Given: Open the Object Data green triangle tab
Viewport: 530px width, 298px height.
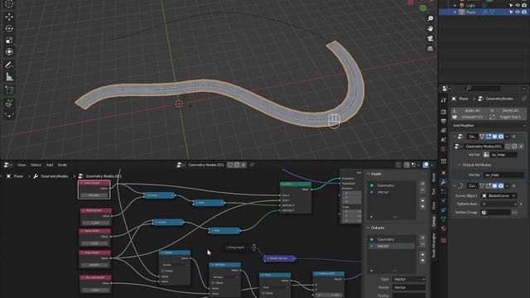Looking at the screenshot, I should (444, 219).
